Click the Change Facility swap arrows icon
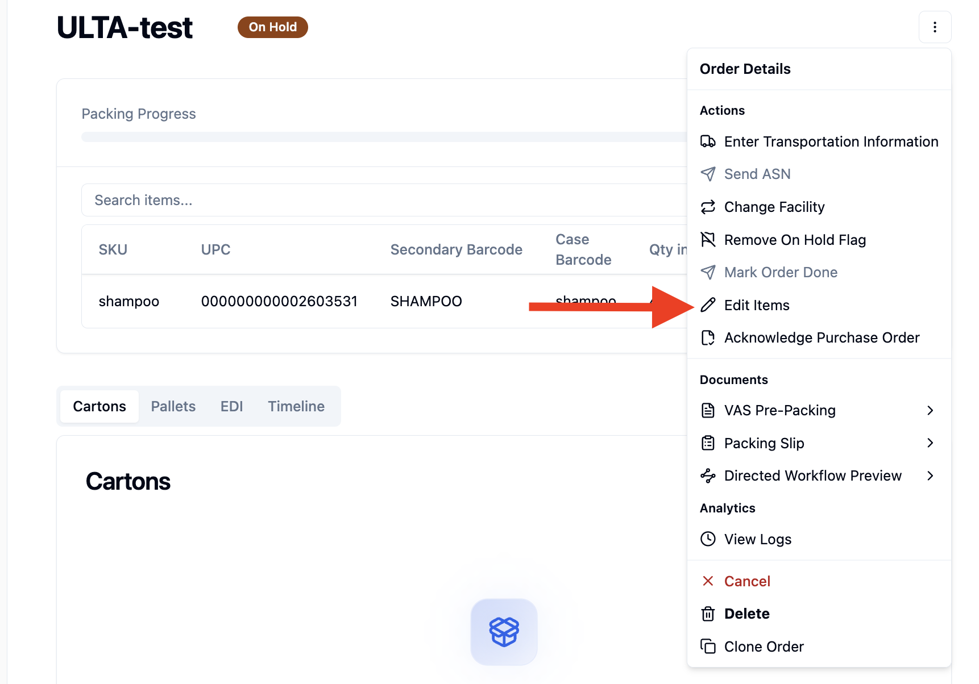979x684 pixels. click(x=708, y=207)
